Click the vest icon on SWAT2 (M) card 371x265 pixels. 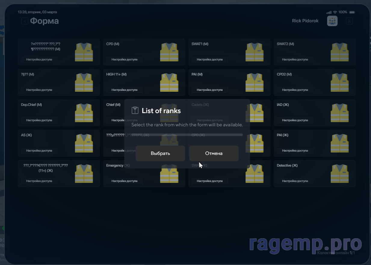pyautogui.click(x=340, y=52)
